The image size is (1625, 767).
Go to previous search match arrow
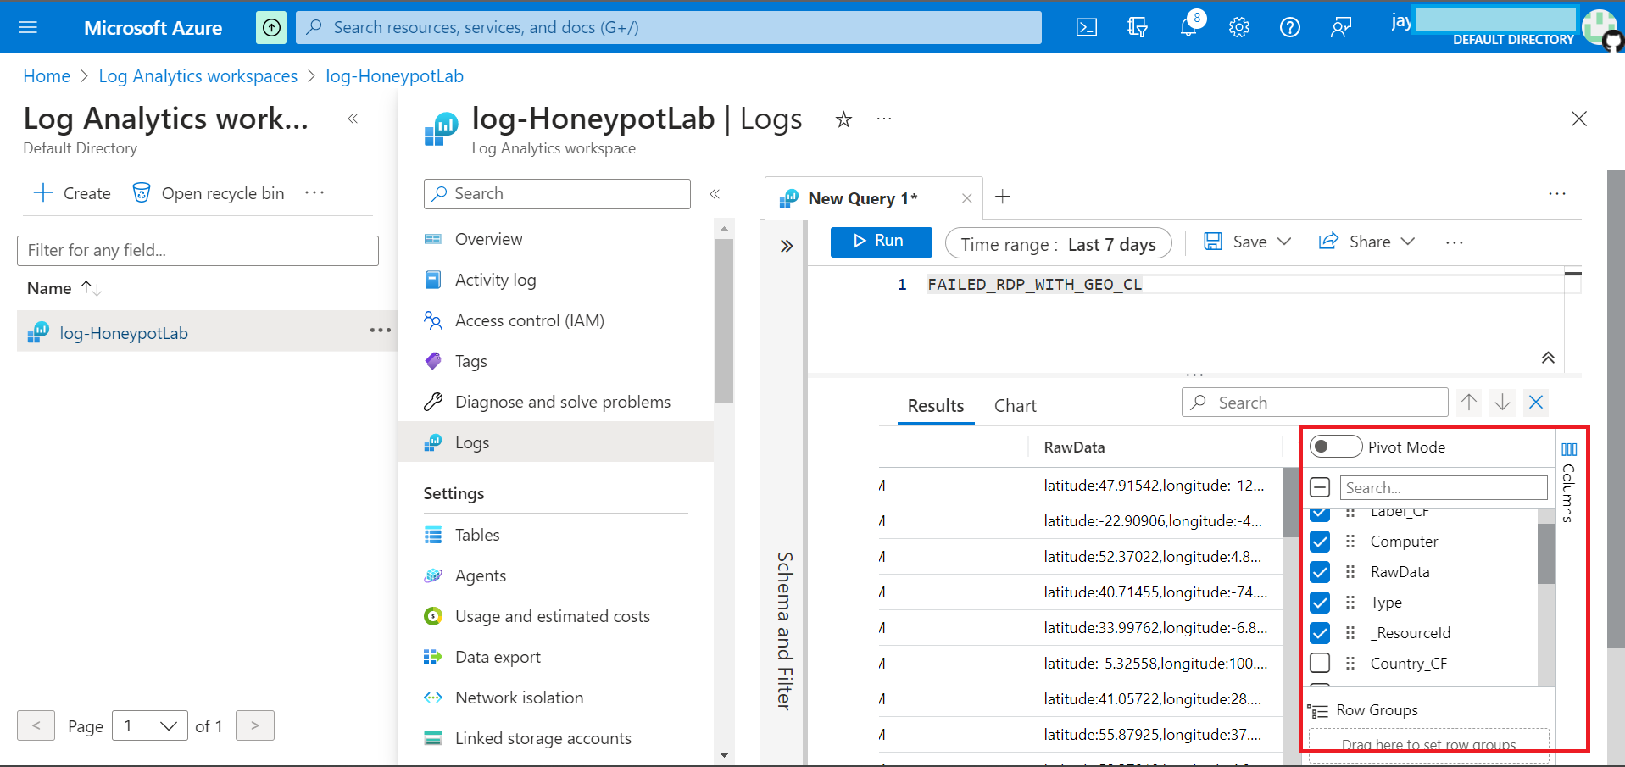coord(1469,402)
